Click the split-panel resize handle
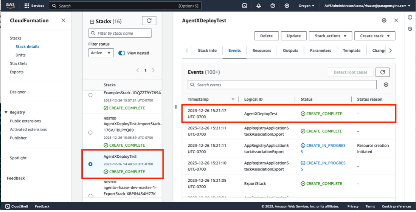416x212 pixels. point(176,107)
